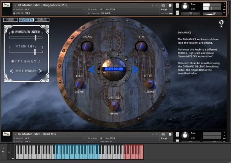Click the Dynamics knob on the shield

point(87,46)
